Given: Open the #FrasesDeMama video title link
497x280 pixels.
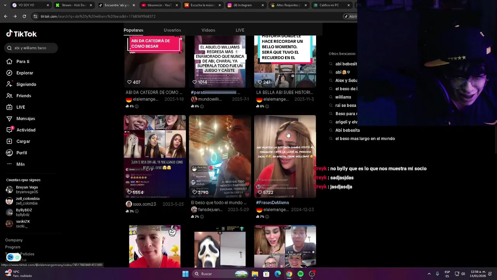Looking at the screenshot, I should click(273, 203).
